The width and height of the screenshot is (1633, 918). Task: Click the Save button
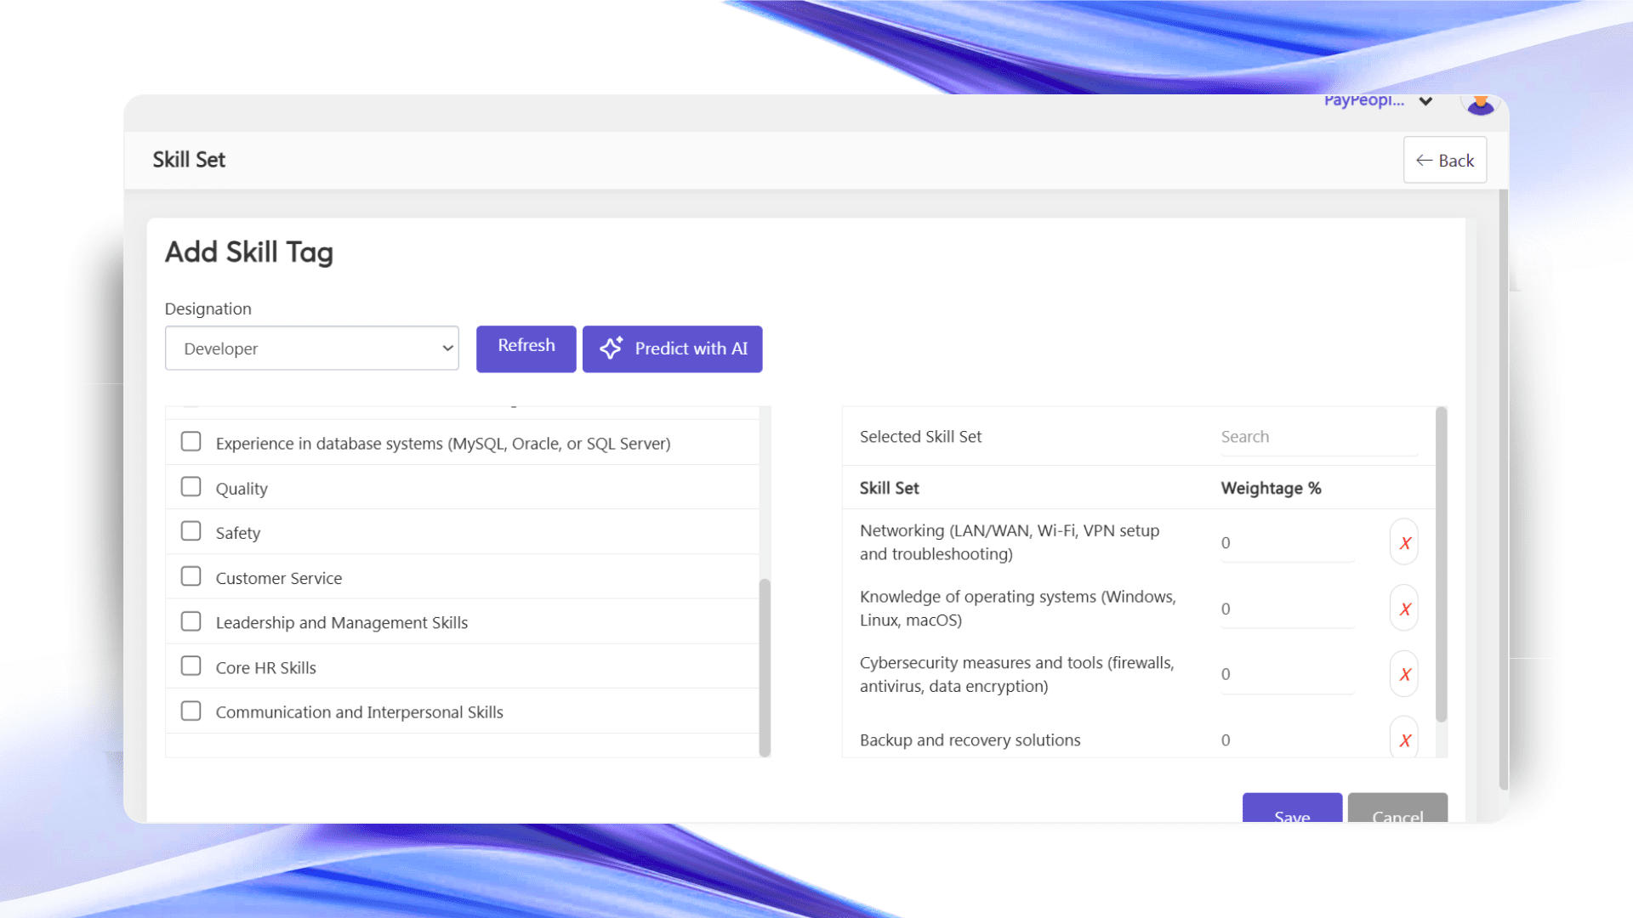tap(1292, 810)
